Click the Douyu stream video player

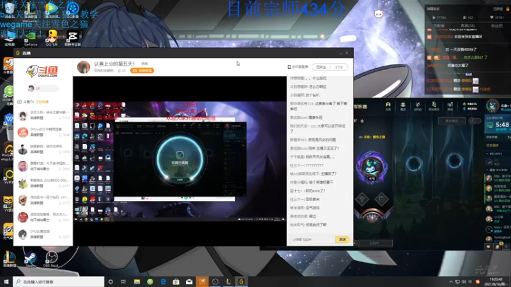(x=179, y=161)
